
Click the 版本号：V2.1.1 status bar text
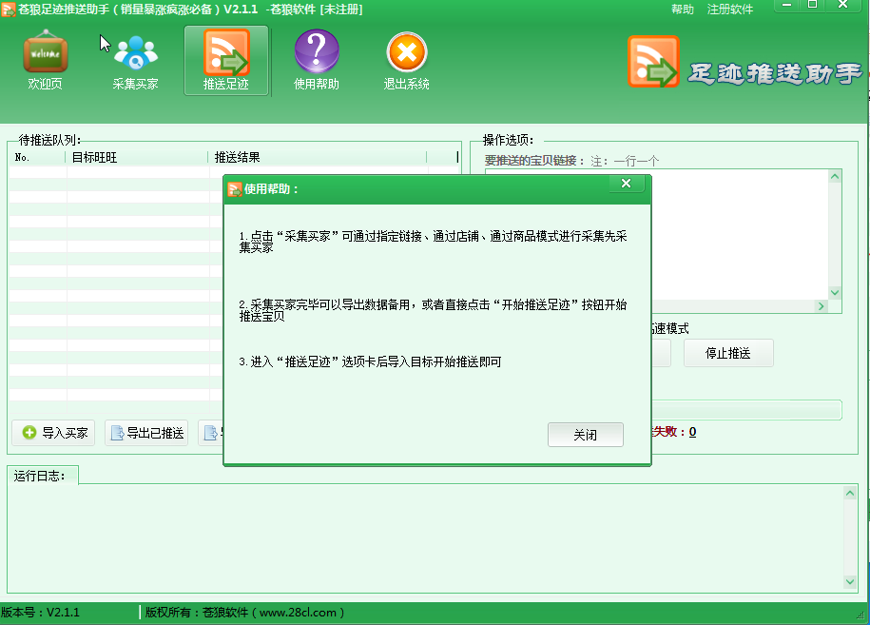40,613
